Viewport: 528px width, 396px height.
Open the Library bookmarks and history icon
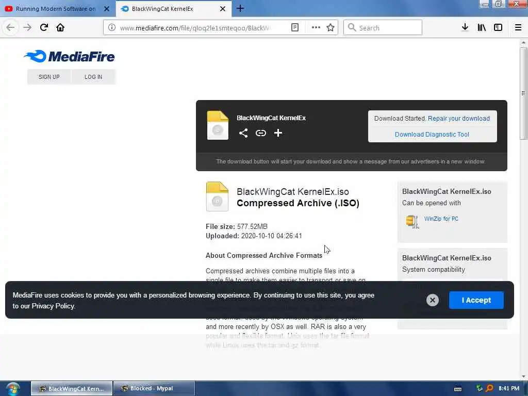[x=482, y=28]
